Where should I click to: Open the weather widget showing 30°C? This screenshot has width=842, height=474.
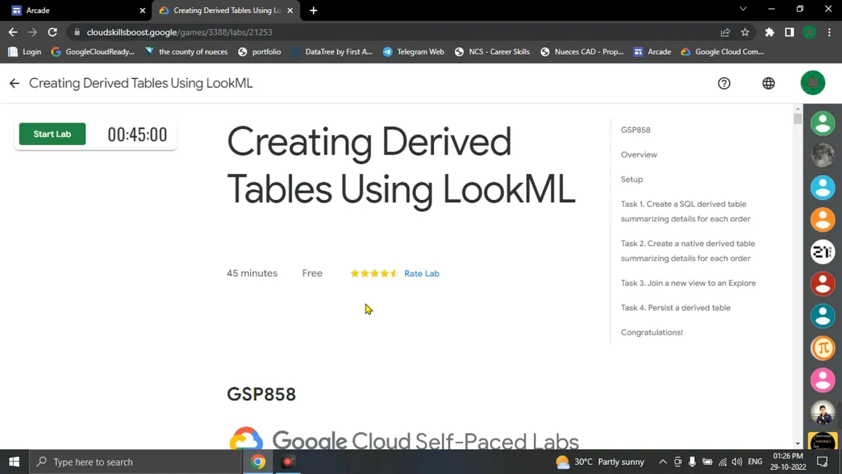(600, 461)
